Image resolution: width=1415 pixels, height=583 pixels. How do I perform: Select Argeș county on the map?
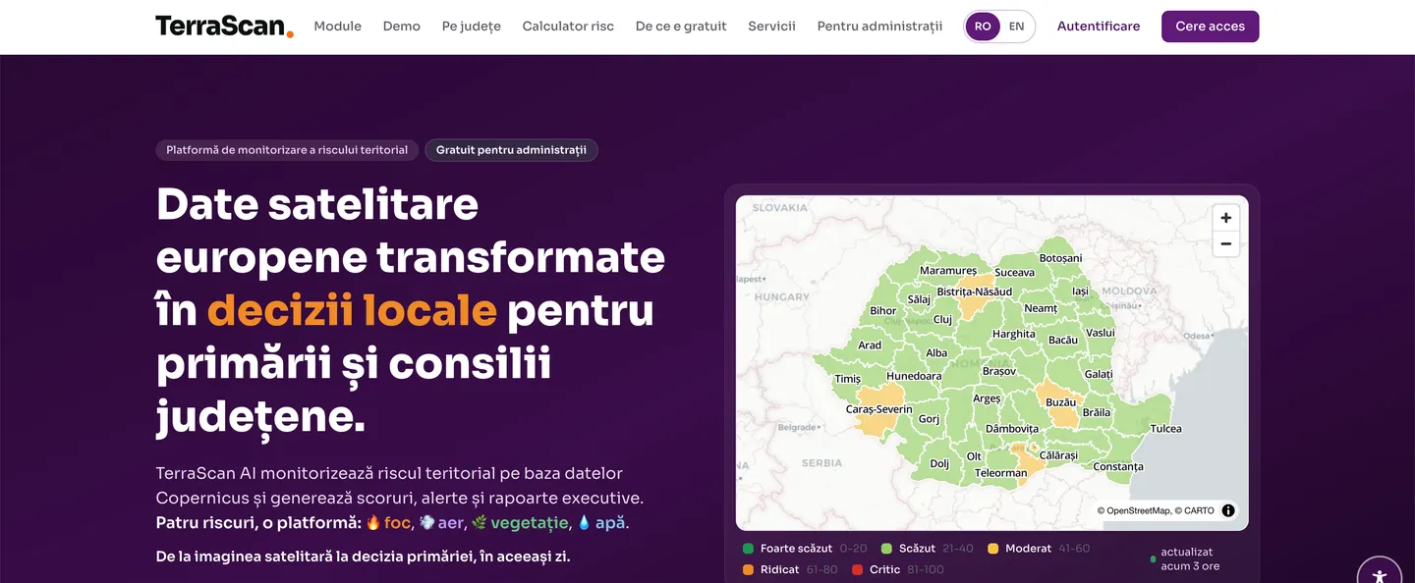pyautogui.click(x=987, y=399)
